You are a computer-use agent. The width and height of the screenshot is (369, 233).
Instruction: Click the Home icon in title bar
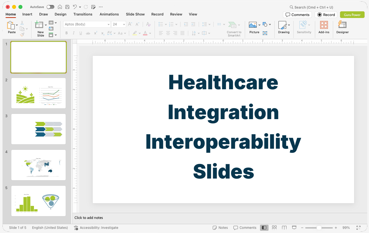click(60, 7)
